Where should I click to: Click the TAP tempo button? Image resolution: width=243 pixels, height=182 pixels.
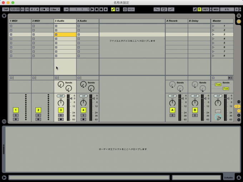pyautogui.click(x=6, y=9)
